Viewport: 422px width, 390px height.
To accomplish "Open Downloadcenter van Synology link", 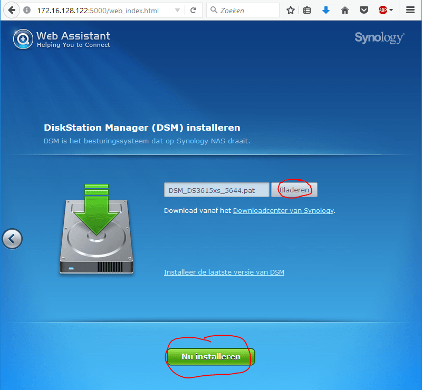I will click(x=283, y=210).
